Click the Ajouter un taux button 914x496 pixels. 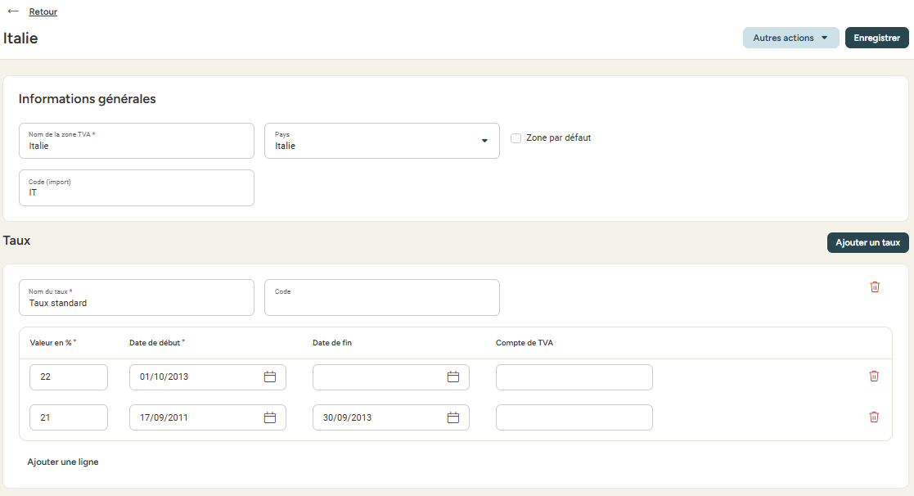(867, 242)
